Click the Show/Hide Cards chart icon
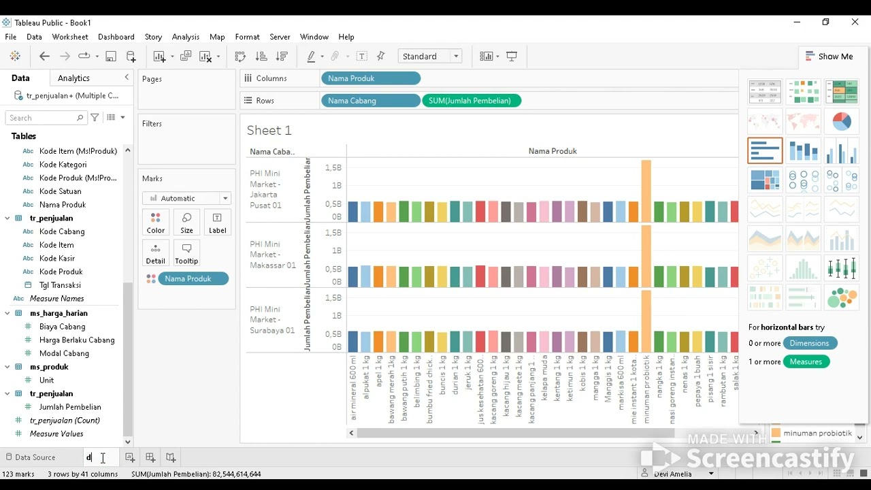The width and height of the screenshot is (871, 490). coord(486,56)
